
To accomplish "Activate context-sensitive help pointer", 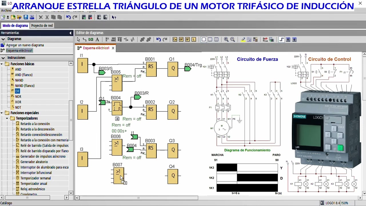I will pos(114,17).
